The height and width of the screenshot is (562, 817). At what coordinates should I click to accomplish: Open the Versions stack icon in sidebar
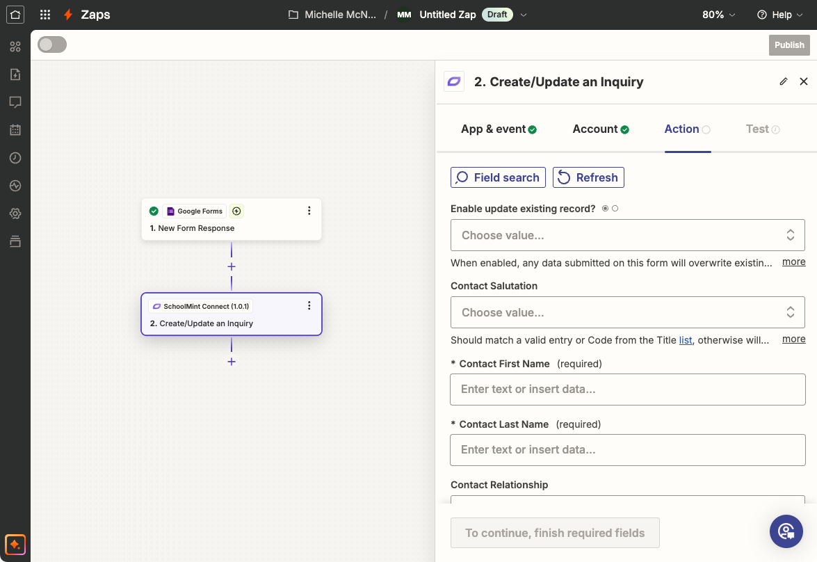tap(15, 241)
